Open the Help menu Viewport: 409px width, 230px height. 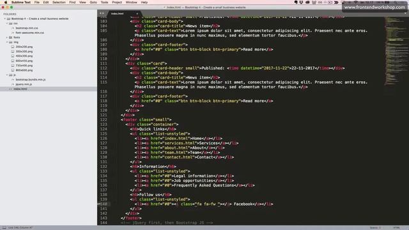[144, 3]
